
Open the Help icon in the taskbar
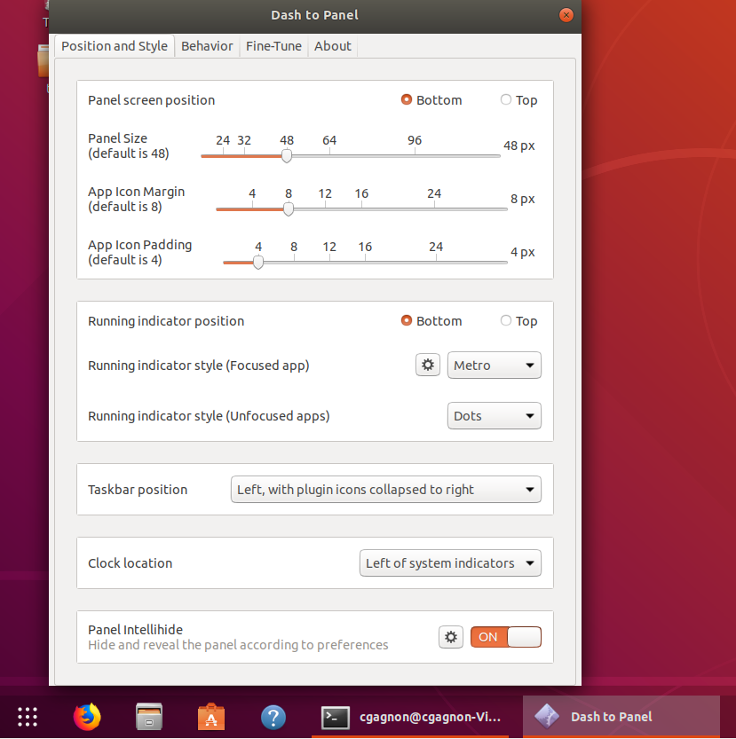[x=273, y=717]
